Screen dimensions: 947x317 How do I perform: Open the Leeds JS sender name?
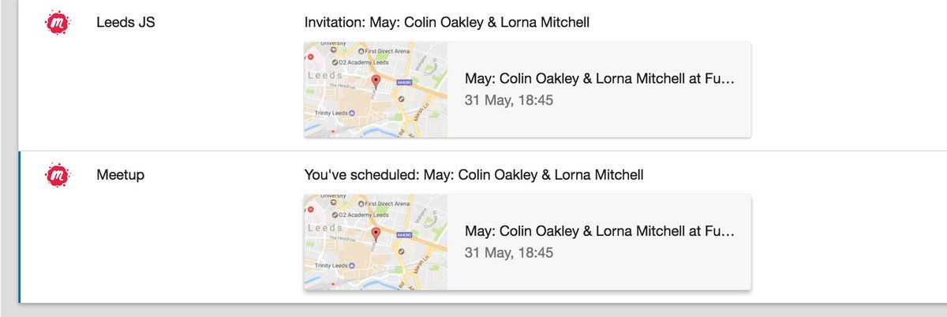pyautogui.click(x=125, y=23)
